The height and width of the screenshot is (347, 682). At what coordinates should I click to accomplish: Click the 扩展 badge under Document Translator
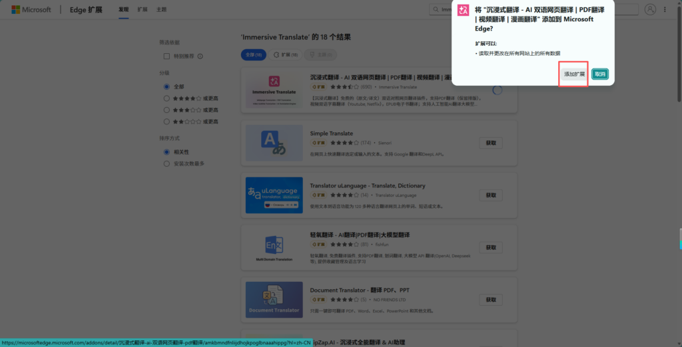point(319,300)
